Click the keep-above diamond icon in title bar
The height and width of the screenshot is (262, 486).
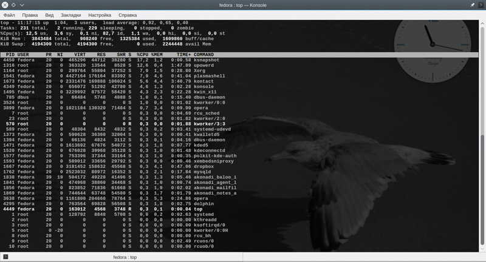pyautogui.click(x=13, y=5)
